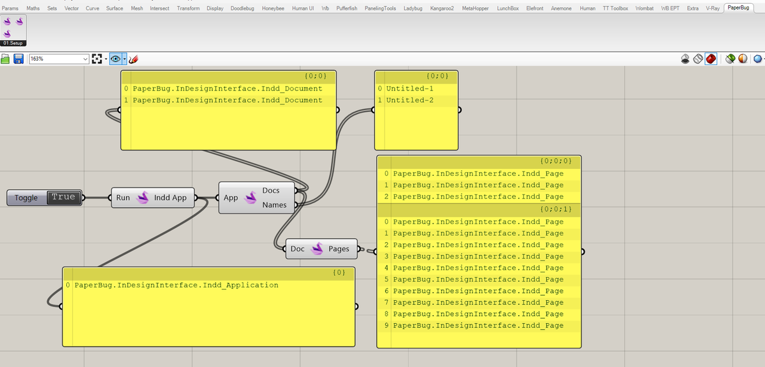Viewport: 765px width, 367px height.
Task: Select the Transform tab
Action: click(188, 8)
